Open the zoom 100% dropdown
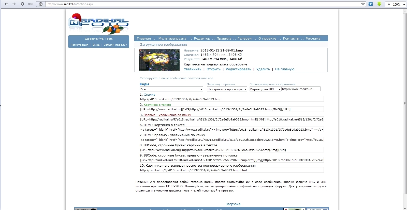Screen dimensions: 407x210 [396, 4]
